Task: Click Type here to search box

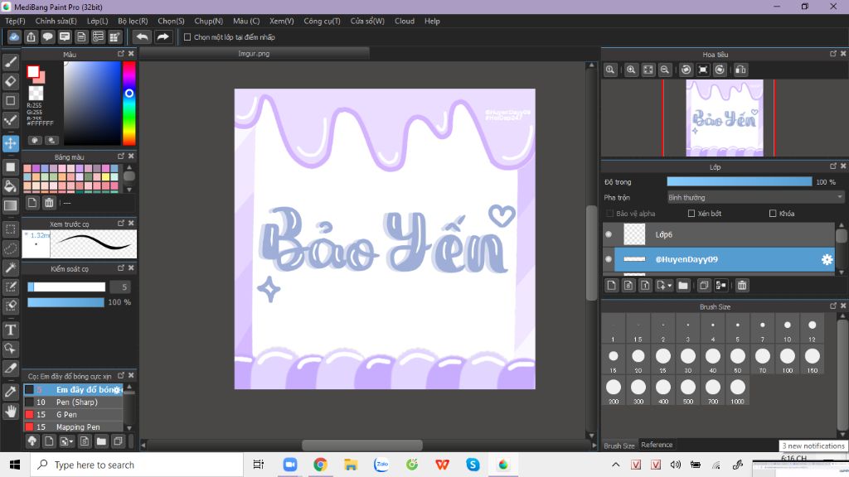Action: 137,465
